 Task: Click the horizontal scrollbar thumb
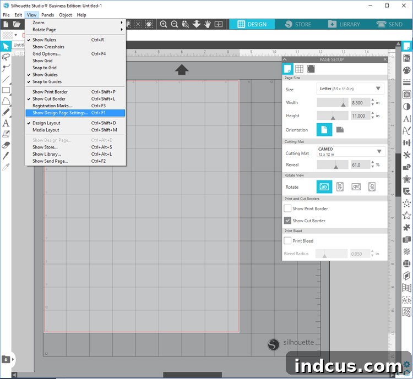tap(192, 375)
